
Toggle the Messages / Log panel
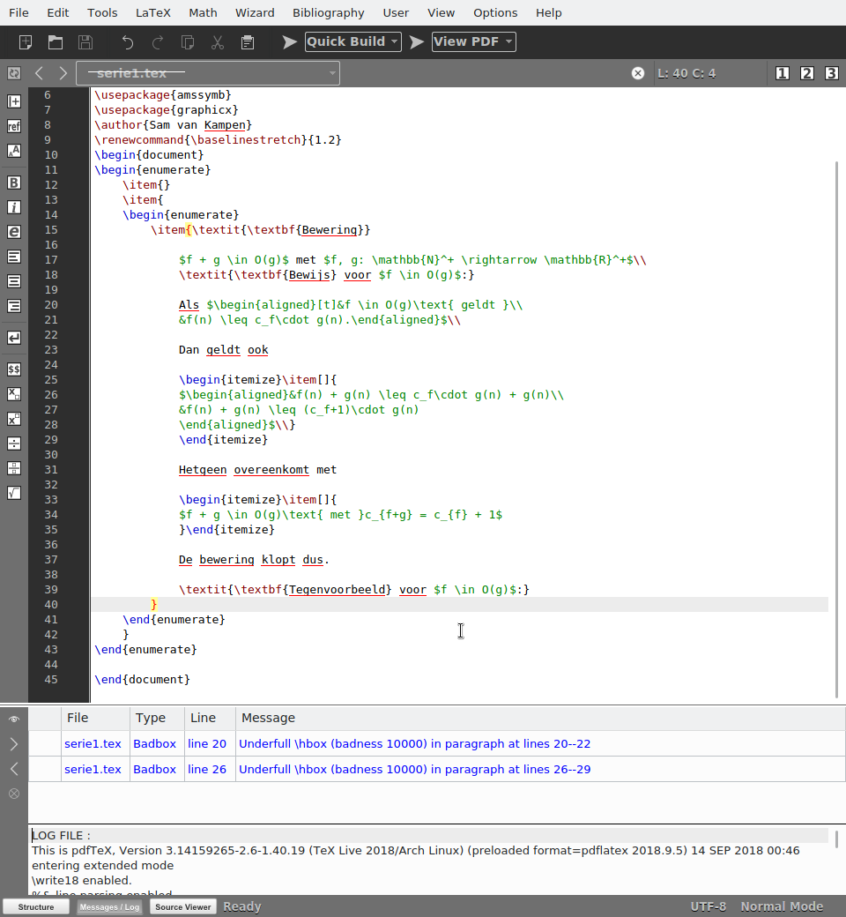click(x=109, y=906)
